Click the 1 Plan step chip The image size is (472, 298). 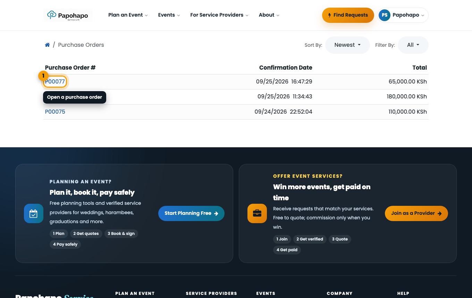point(59,234)
